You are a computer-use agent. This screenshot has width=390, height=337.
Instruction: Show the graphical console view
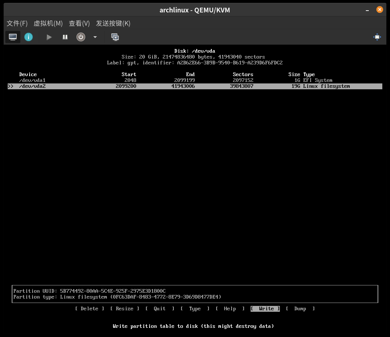[13, 37]
